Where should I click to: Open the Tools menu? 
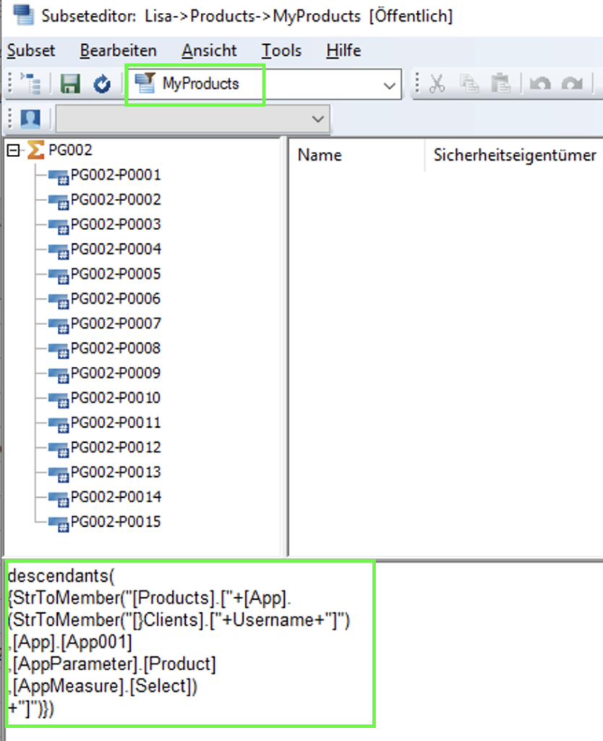click(x=281, y=51)
